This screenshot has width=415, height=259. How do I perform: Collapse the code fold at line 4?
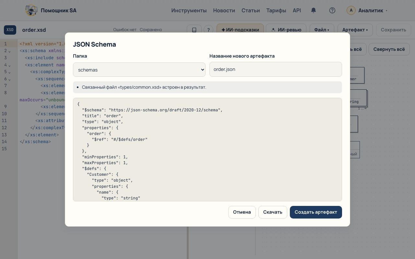(9, 65)
